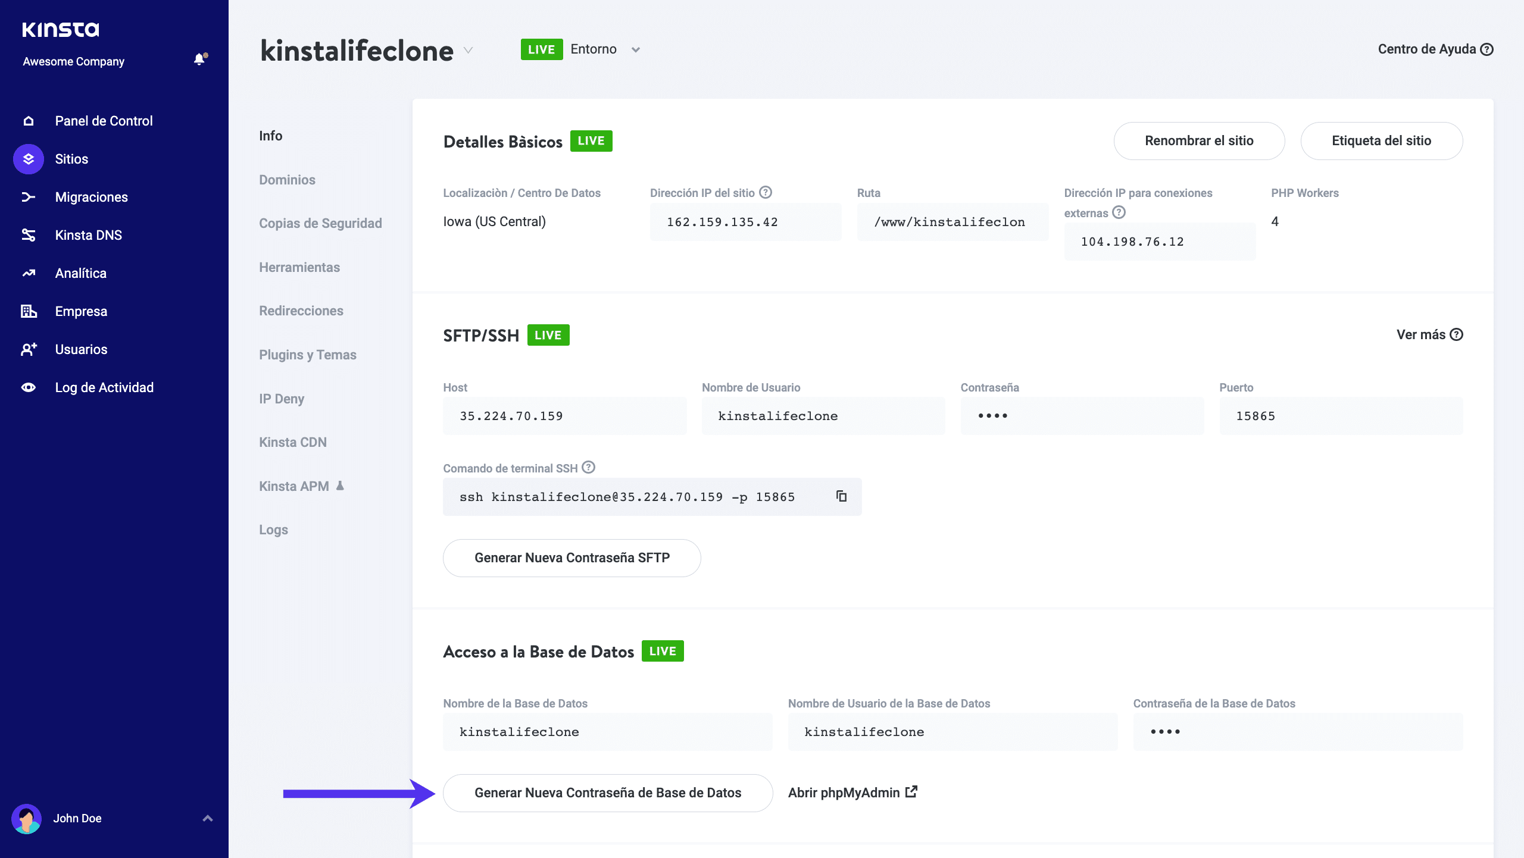Click the Log de Actividad eye icon
This screenshot has width=1524, height=858.
tap(29, 387)
